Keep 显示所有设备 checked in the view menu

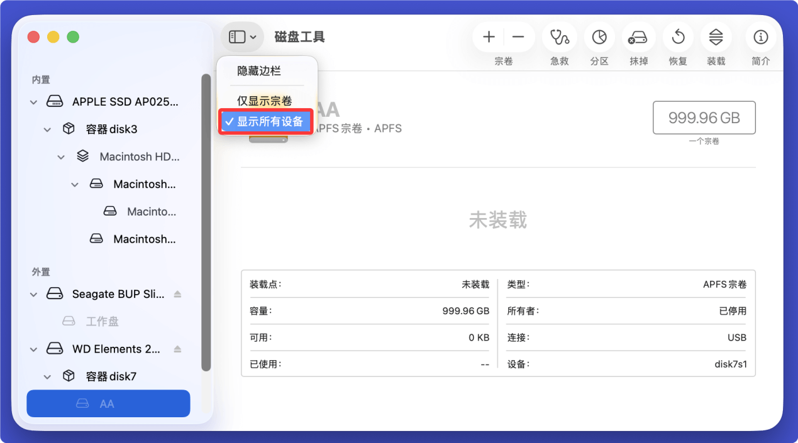point(265,121)
